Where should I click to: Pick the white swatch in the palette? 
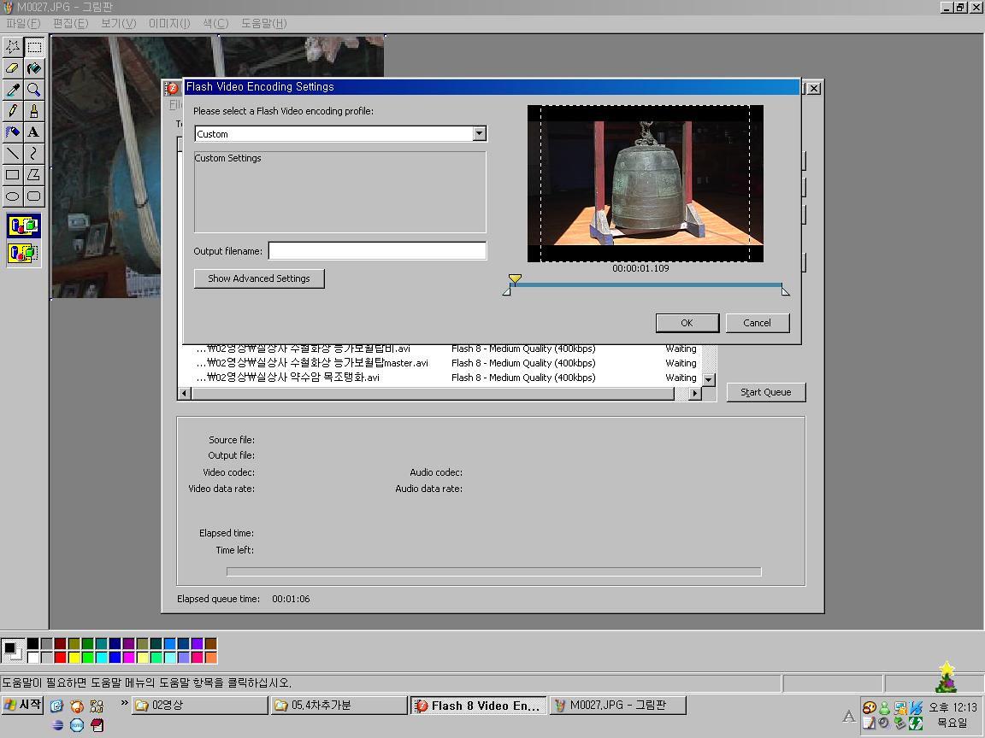click(x=32, y=658)
